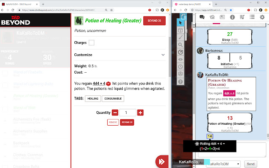Open the Roll20 Journal tab

coord(222,17)
